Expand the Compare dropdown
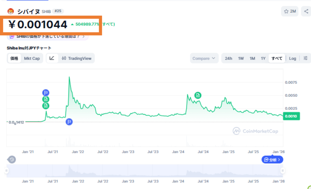Screen dimensions: 311x189 (204, 58)
